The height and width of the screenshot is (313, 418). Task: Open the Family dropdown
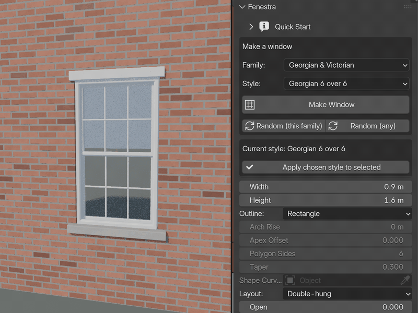point(346,65)
